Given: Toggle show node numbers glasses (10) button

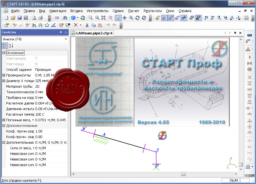Looking at the screenshot, I should point(170,18).
